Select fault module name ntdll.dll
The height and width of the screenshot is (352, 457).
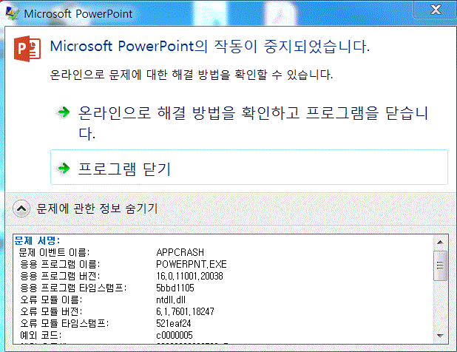[171, 299]
